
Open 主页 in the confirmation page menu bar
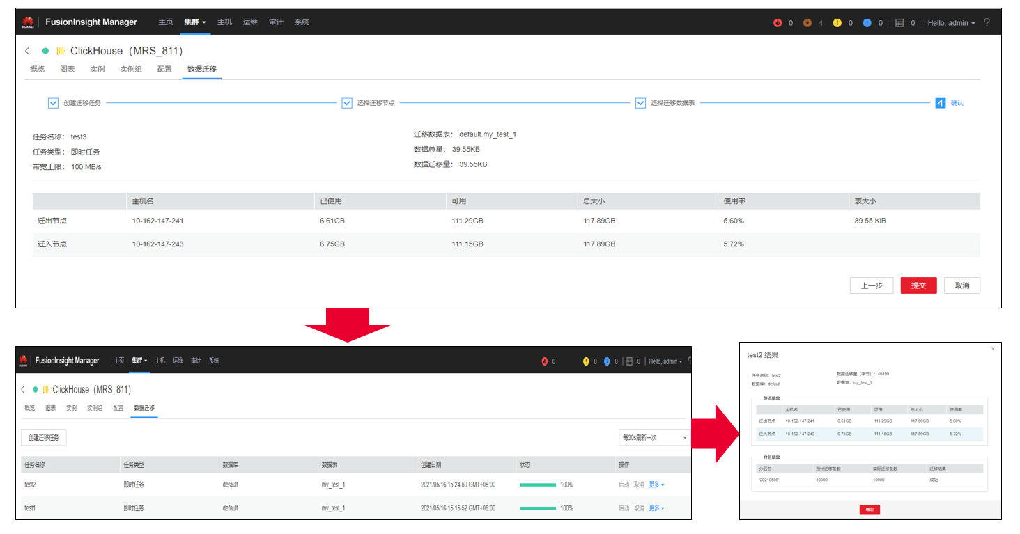[x=165, y=22]
